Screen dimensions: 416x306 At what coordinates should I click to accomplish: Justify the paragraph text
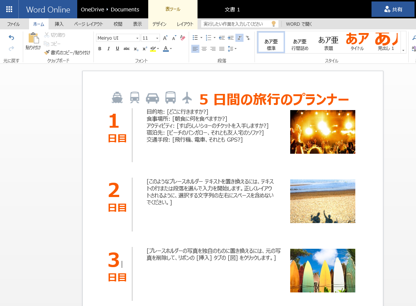click(222, 49)
